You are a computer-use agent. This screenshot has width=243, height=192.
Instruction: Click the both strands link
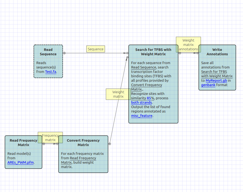(x=141, y=103)
